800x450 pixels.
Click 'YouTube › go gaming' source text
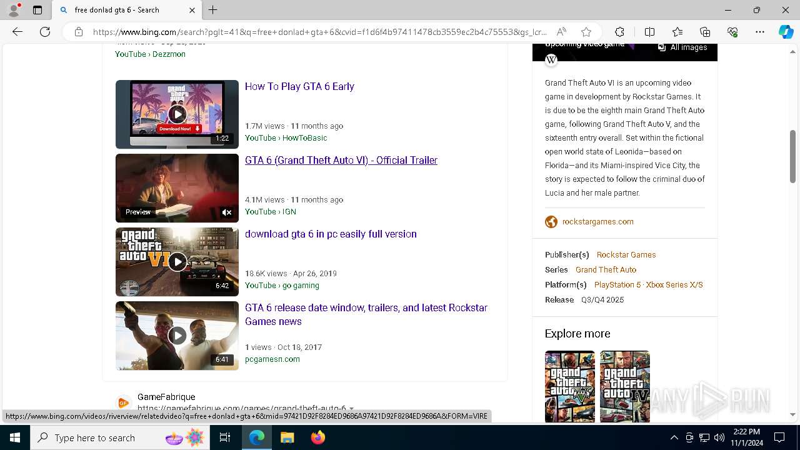[282, 286]
